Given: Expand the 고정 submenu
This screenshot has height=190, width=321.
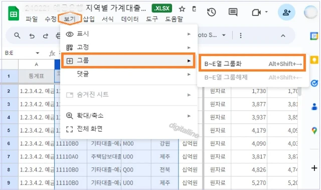Looking at the screenshot, I should [x=129, y=47].
